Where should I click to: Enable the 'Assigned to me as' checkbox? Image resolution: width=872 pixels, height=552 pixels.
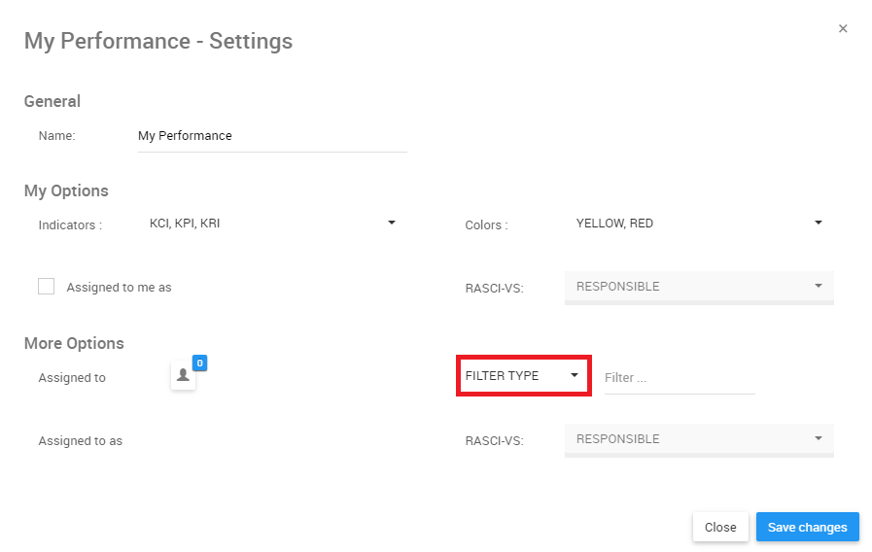pyautogui.click(x=47, y=286)
